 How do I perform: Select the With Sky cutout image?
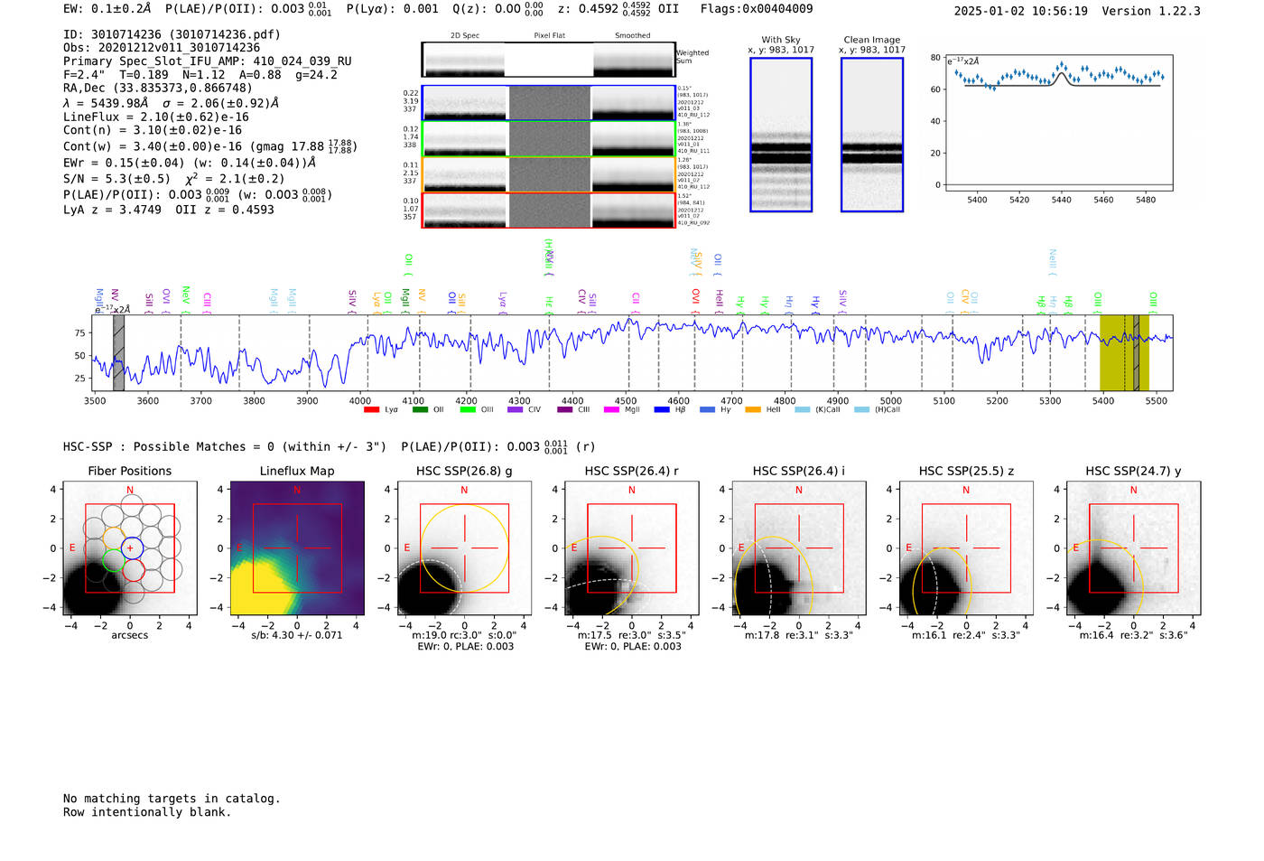click(781, 135)
